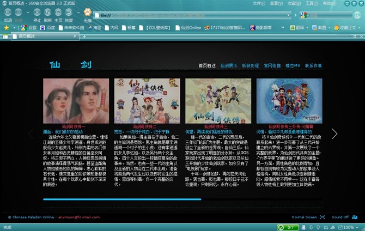Open the 工具(T) menu
The height and width of the screenshot is (231, 365).
[312, 3]
